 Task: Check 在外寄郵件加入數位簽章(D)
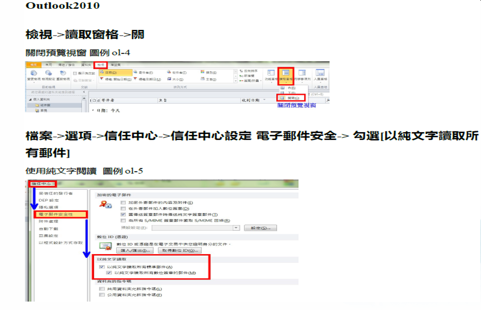point(123,209)
